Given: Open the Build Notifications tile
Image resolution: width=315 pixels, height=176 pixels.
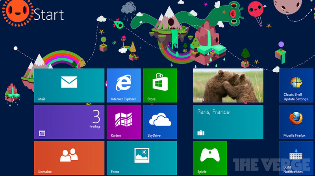Looking at the screenshot, I should 296,158.
